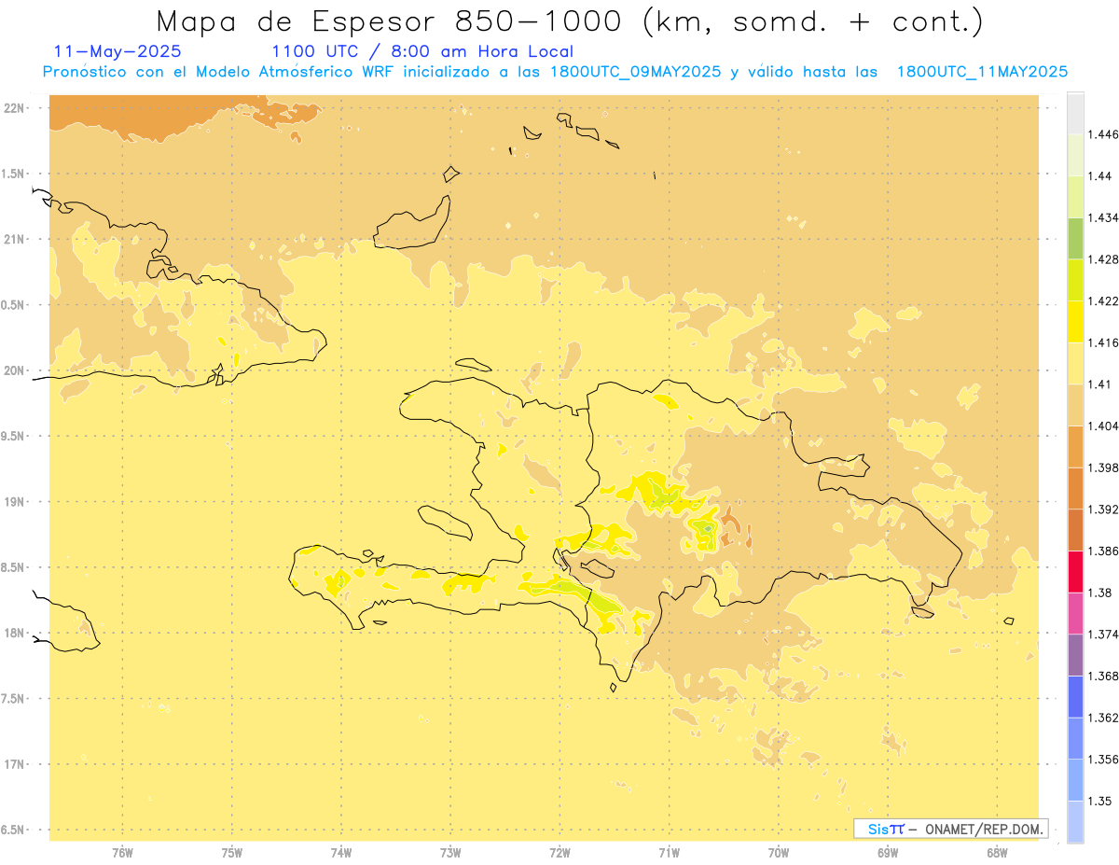Click the legend value 1.356
This screenshot has width=1119, height=865.
[1103, 760]
